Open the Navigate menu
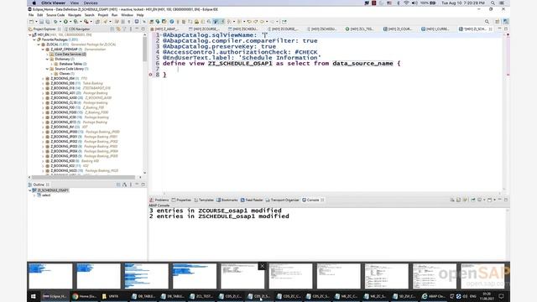This screenshot has height=302, width=537. pos(75,15)
